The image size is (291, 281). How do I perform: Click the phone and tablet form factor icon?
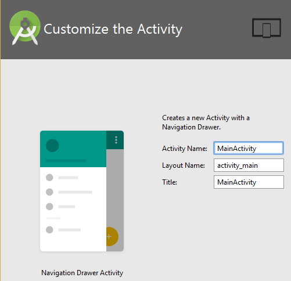tap(267, 28)
